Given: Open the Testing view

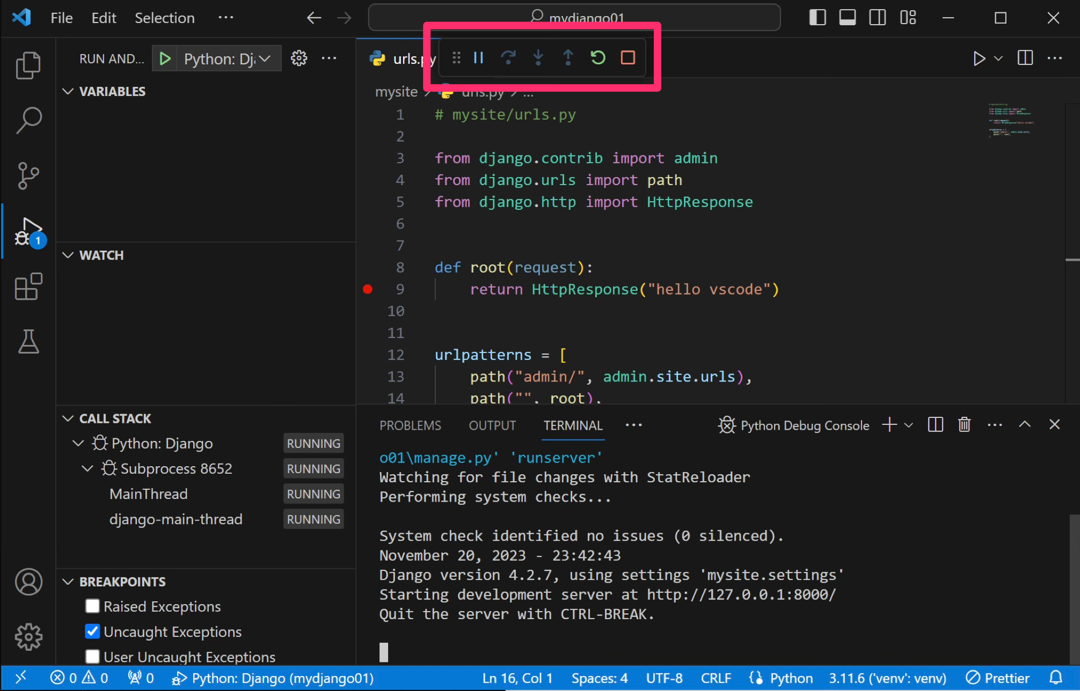Looking at the screenshot, I should pyautogui.click(x=28, y=342).
